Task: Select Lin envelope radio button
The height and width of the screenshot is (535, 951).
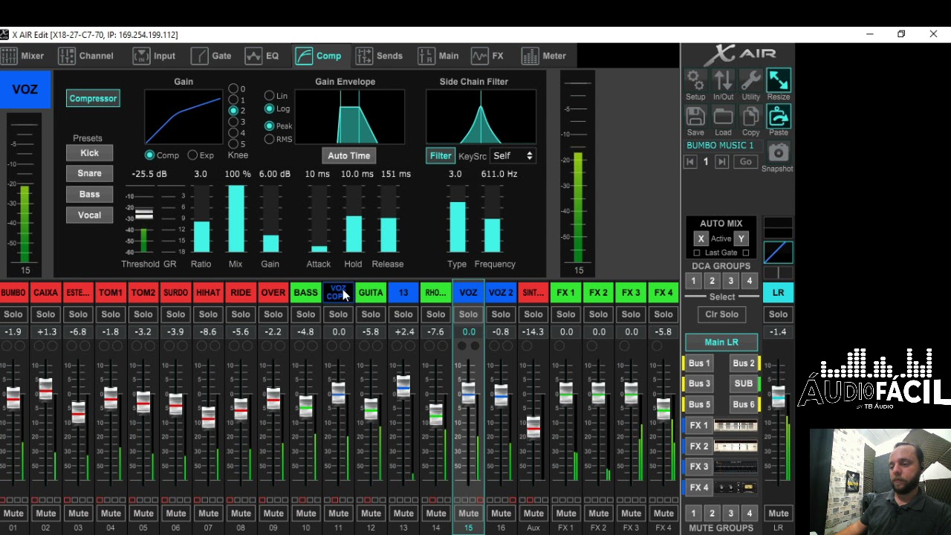Action: click(x=269, y=96)
